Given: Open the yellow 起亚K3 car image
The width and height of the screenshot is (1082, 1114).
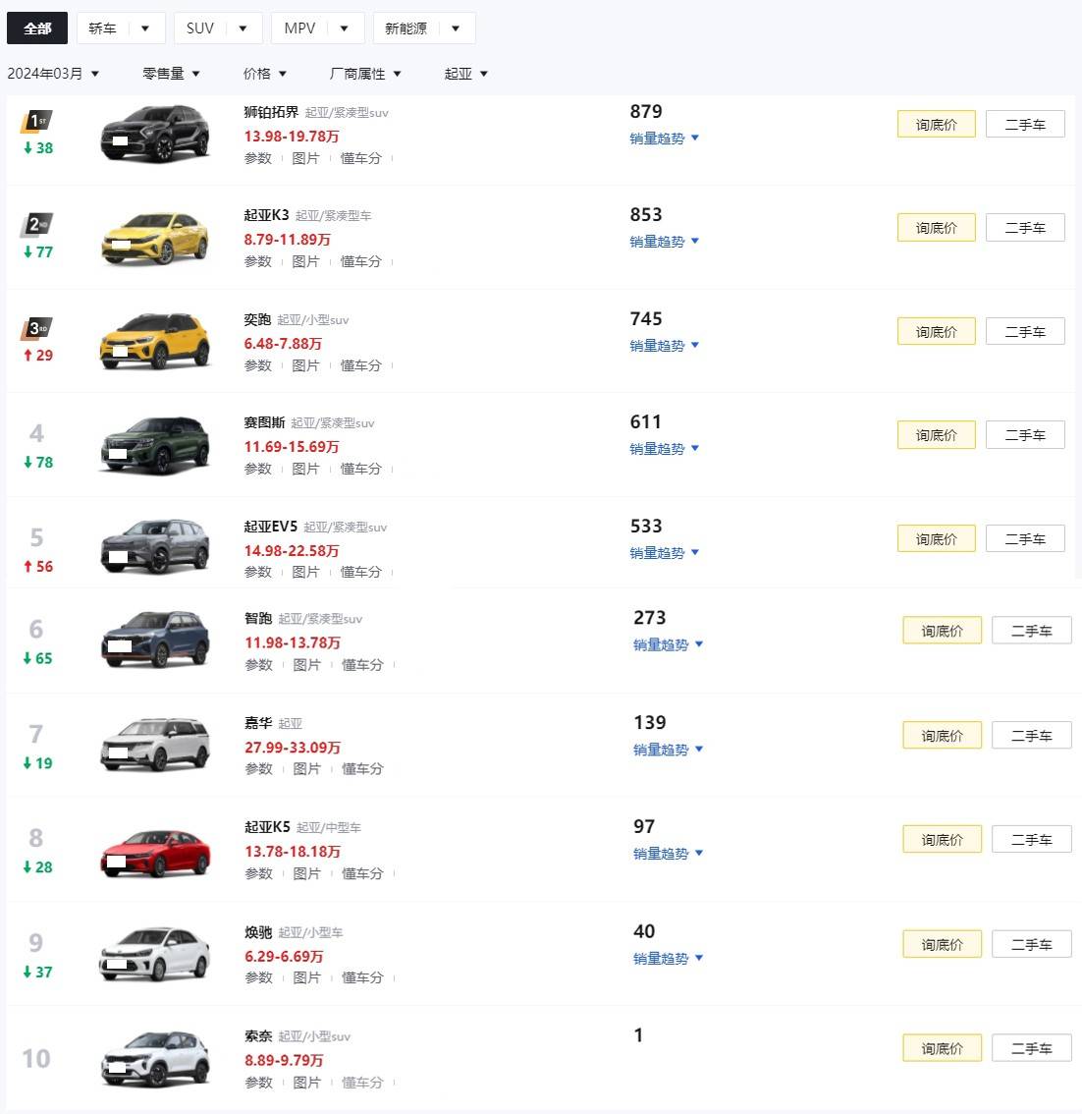Looking at the screenshot, I should point(155,239).
